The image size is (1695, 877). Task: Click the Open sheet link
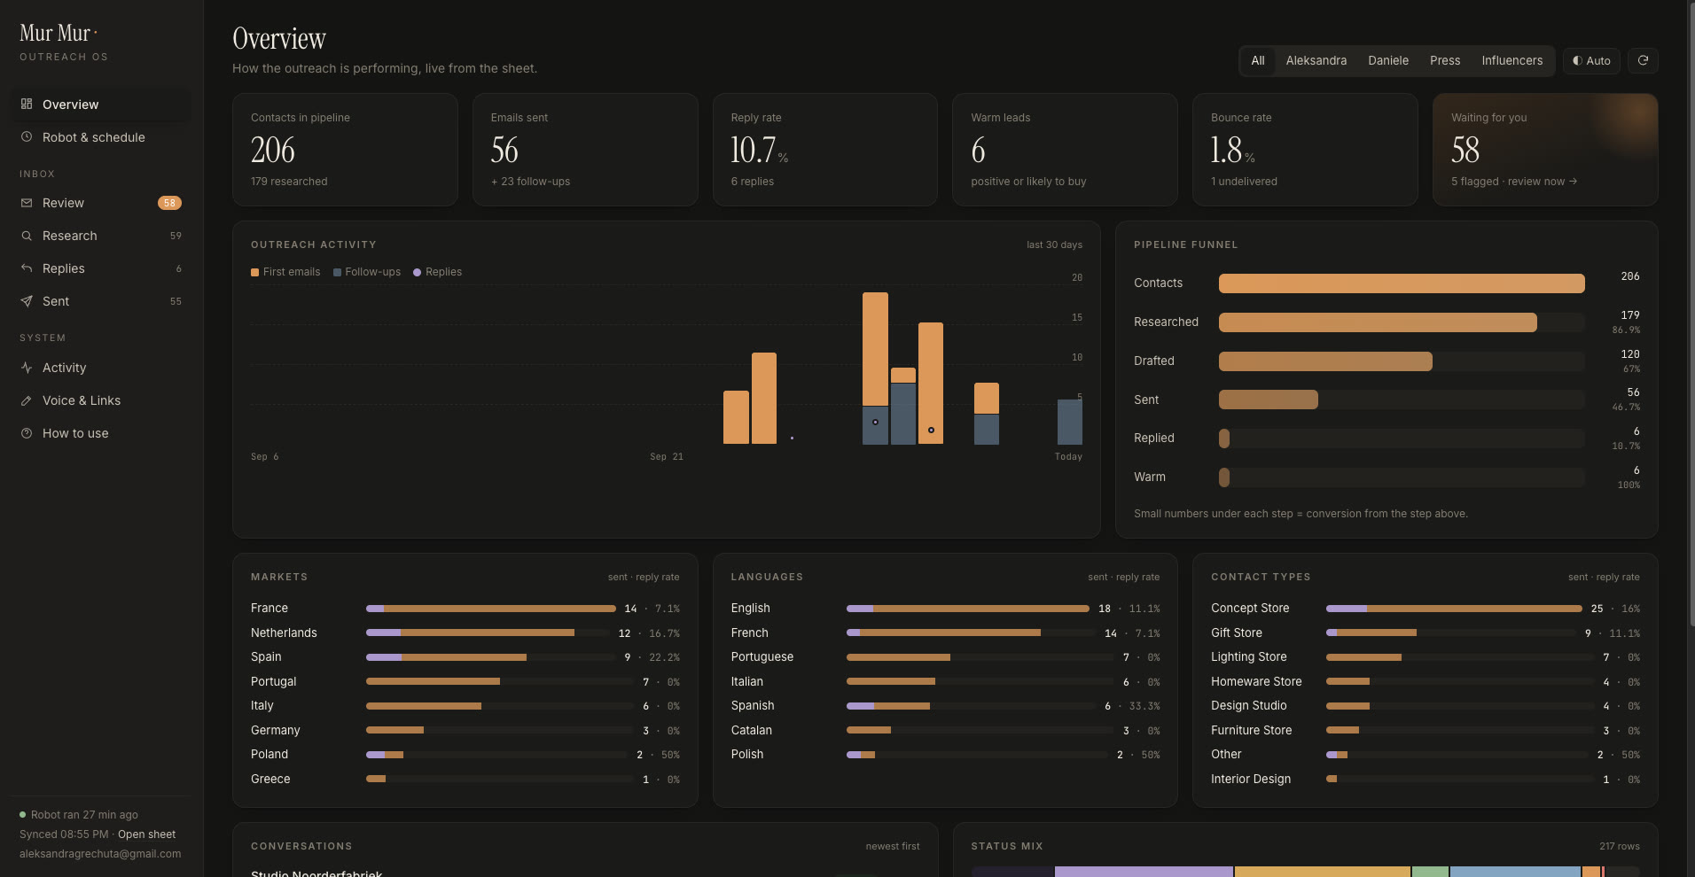pyautogui.click(x=146, y=834)
